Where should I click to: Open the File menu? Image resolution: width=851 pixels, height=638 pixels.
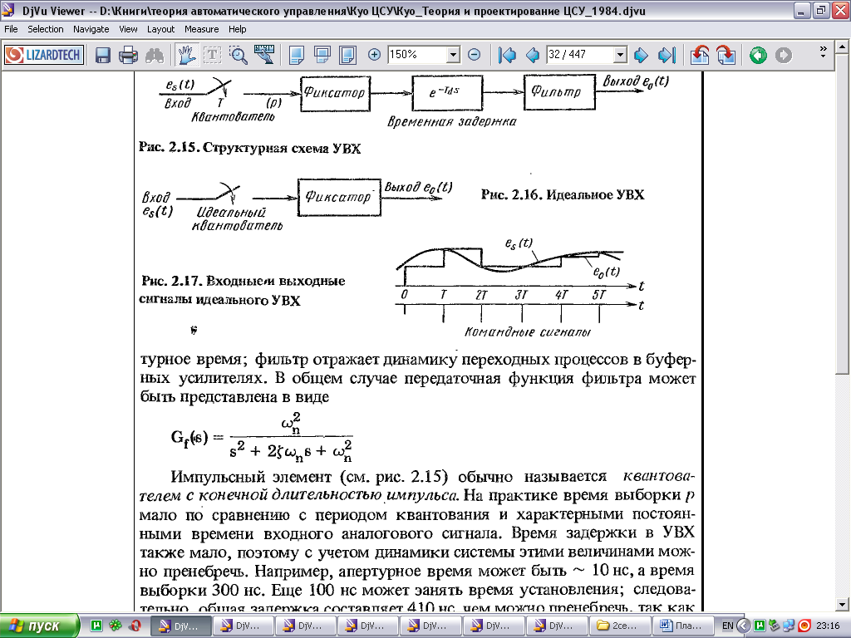point(11,29)
